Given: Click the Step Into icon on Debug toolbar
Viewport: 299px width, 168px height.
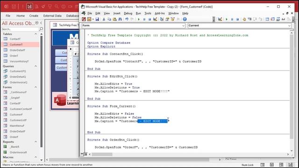Looking at the screenshot, I should [249, 19].
